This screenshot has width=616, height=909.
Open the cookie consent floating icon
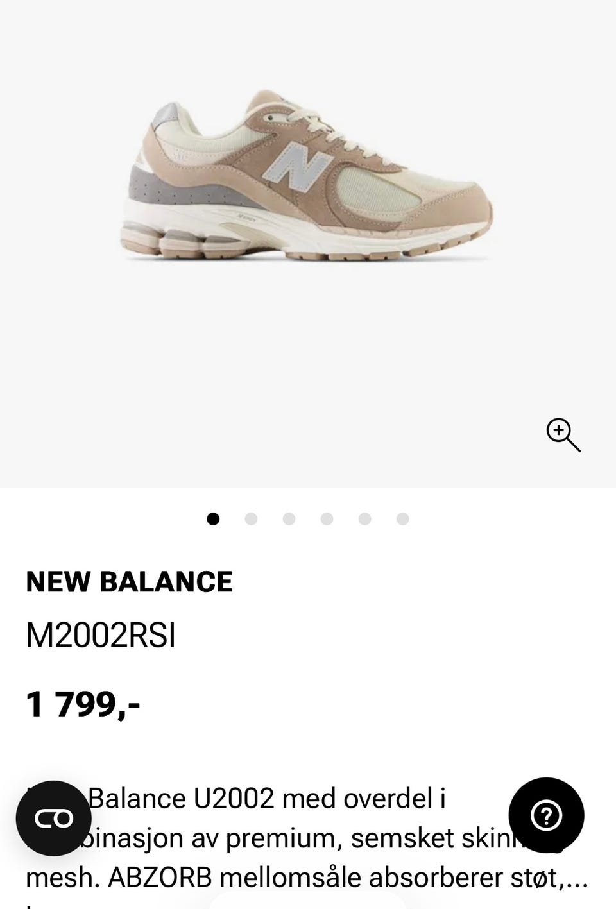(54, 819)
